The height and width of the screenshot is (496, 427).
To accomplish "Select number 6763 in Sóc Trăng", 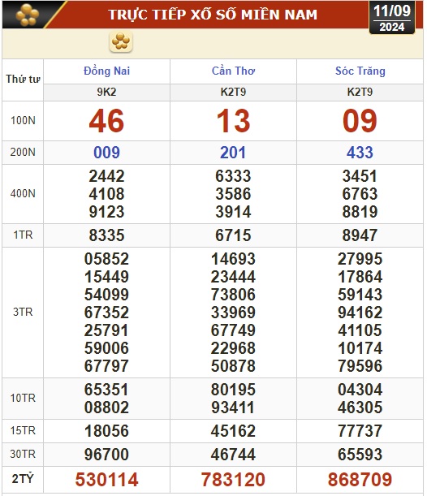I will pyautogui.click(x=360, y=194).
